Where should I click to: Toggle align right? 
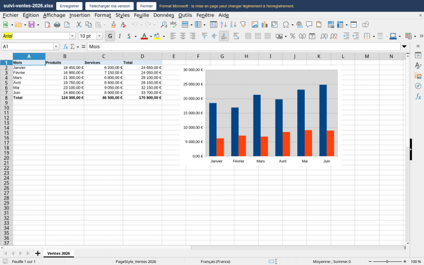(x=192, y=36)
